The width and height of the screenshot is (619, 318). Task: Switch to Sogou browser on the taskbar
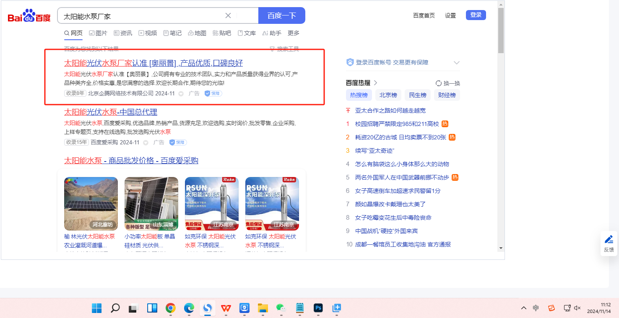[208, 308]
